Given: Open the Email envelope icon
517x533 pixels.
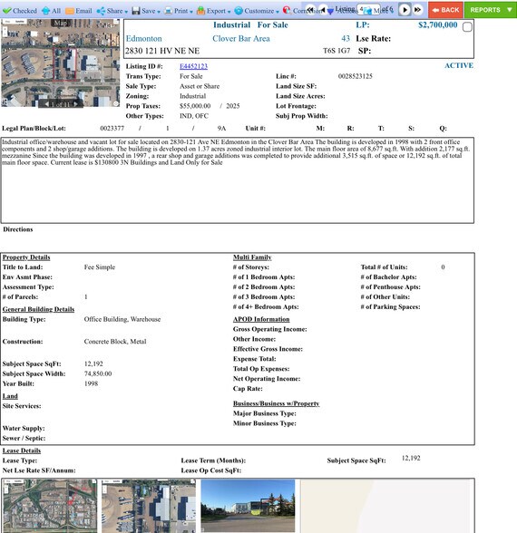Looking at the screenshot, I should (70, 11).
